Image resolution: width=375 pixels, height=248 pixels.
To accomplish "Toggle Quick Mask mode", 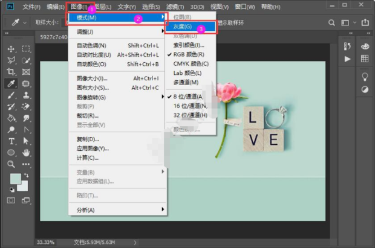I will pyautogui.click(x=11, y=200).
